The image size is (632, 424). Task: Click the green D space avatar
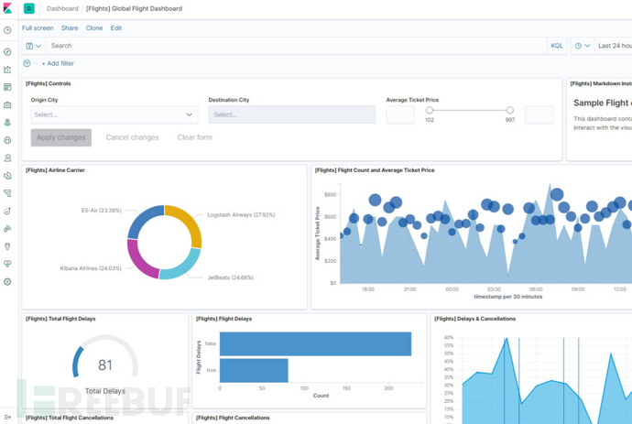29,8
